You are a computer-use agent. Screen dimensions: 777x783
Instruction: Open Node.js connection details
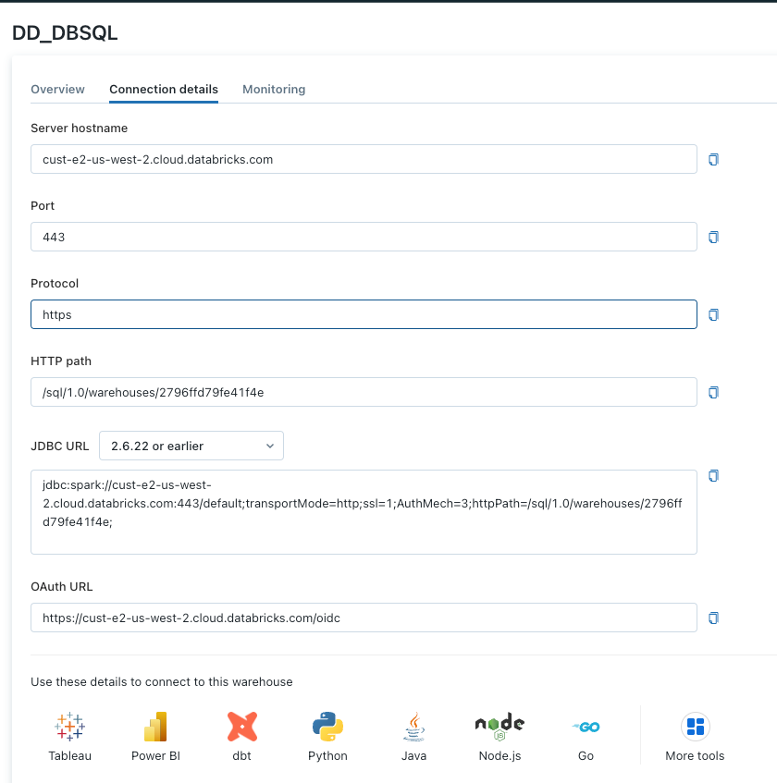499,737
